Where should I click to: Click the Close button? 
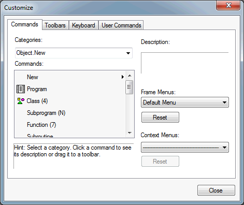click(x=216, y=191)
